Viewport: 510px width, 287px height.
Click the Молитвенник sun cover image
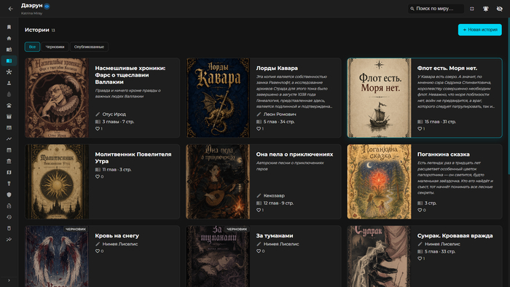[x=57, y=181]
